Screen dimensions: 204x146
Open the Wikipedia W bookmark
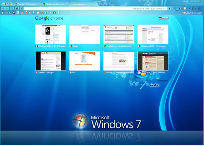pyautogui.click(x=18, y=13)
